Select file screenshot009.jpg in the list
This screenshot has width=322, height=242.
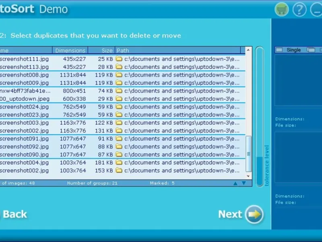pos(24,83)
